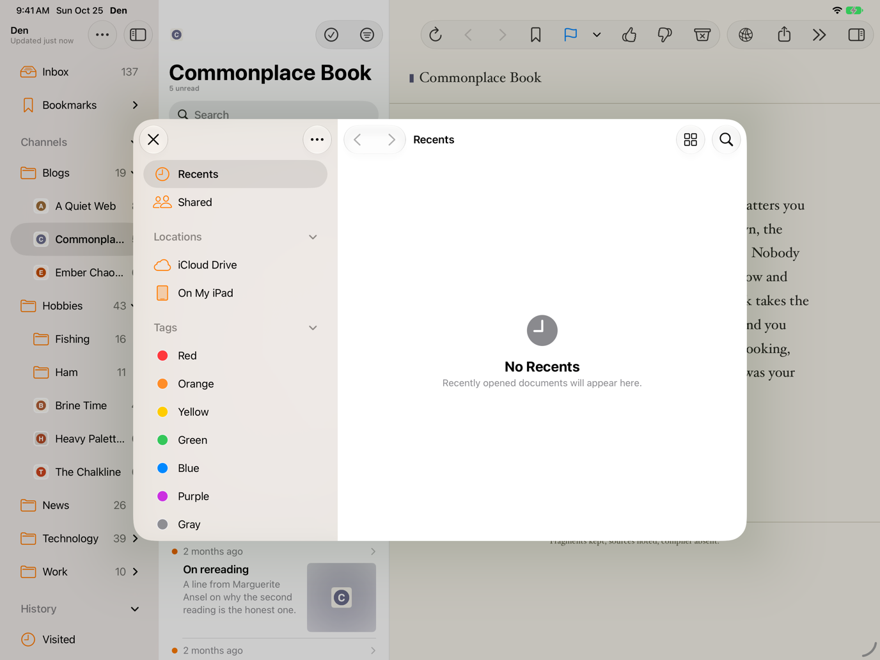Like article with thumbs up
The height and width of the screenshot is (660, 880).
[x=629, y=35]
